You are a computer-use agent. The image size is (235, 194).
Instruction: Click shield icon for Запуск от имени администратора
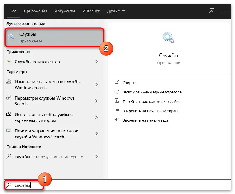pyautogui.click(x=117, y=92)
